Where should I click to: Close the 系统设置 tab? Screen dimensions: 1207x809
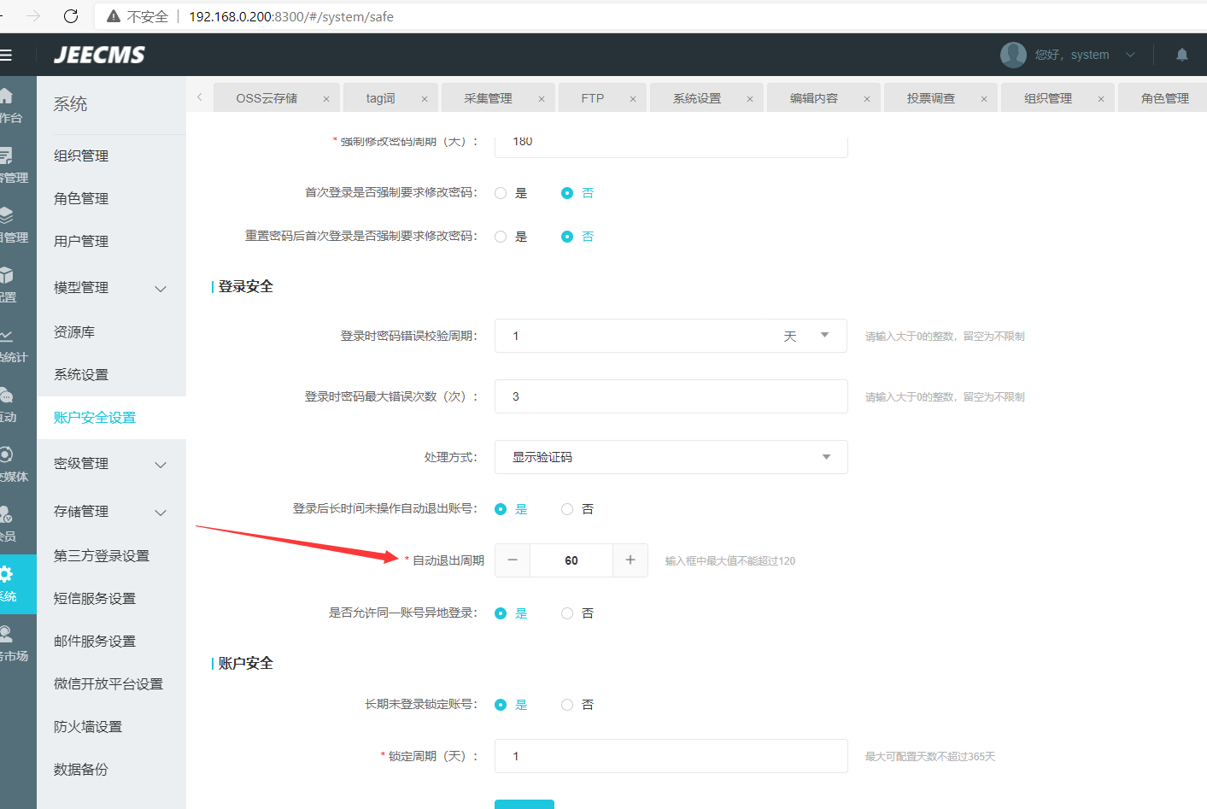click(750, 99)
